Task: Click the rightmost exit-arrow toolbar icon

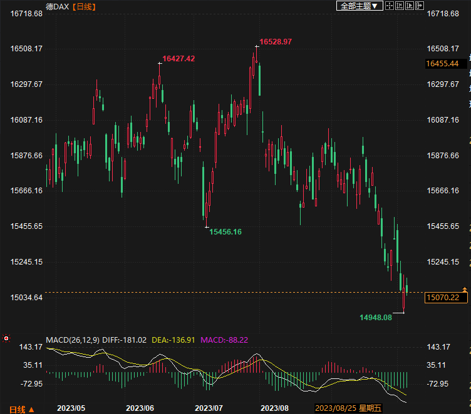Action: (x=420, y=6)
